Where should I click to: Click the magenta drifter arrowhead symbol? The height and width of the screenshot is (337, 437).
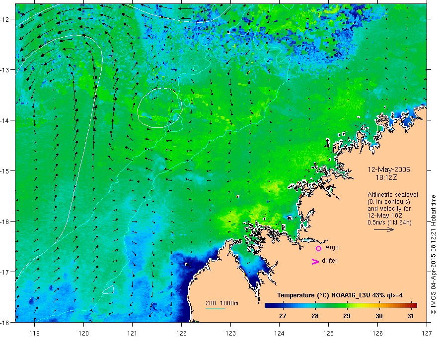click(315, 261)
